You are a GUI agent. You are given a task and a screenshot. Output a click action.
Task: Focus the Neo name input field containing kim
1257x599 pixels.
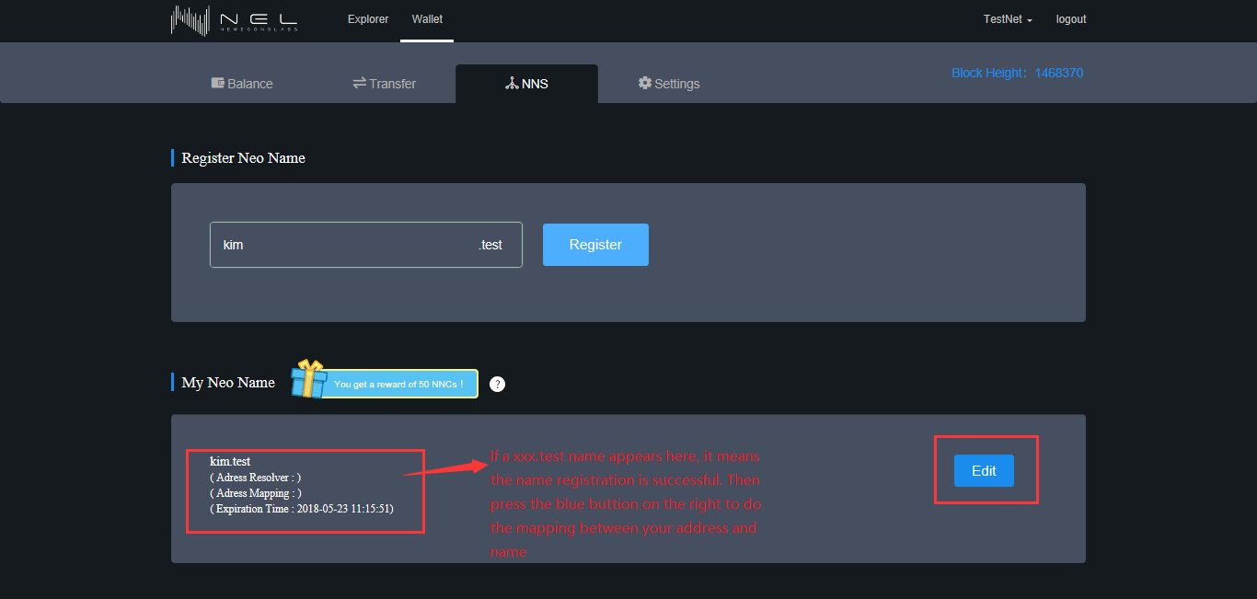(x=366, y=245)
